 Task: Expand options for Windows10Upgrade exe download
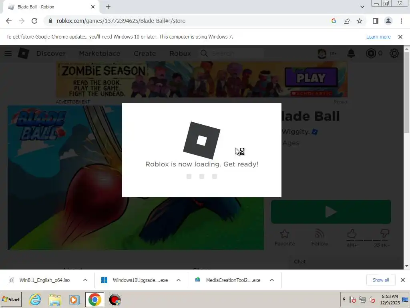point(179,280)
